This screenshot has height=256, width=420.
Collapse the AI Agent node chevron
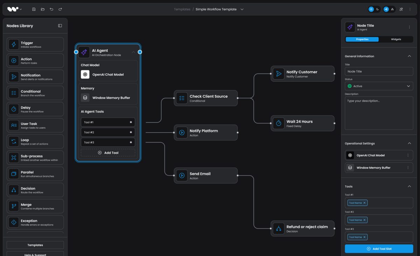click(133, 52)
